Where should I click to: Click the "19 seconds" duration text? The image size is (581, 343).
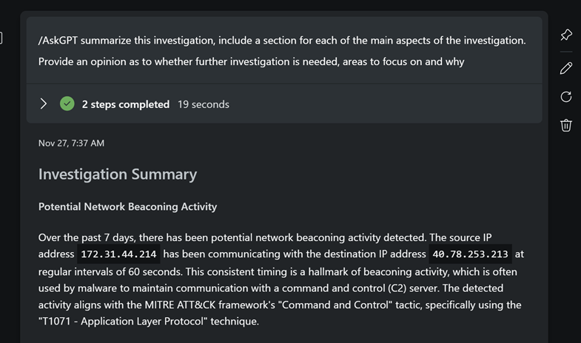(203, 104)
